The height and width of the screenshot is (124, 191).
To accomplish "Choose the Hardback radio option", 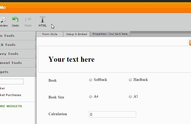I will [x=130, y=80].
